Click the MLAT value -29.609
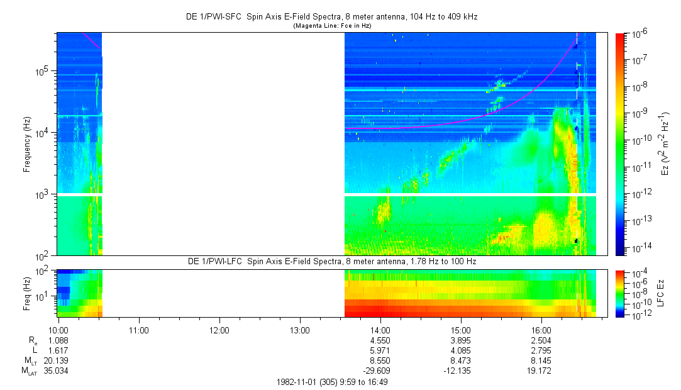The width and height of the screenshot is (681, 390). coord(380,370)
